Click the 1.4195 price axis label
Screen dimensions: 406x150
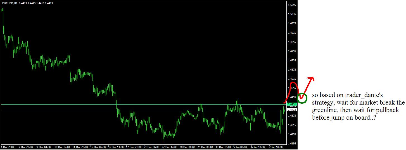[x=292, y=144]
